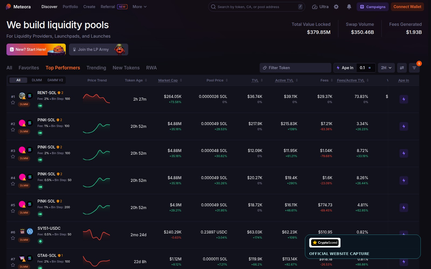431x269 pixels.
Task: Focus the search by token or pool field
Action: click(256, 7)
